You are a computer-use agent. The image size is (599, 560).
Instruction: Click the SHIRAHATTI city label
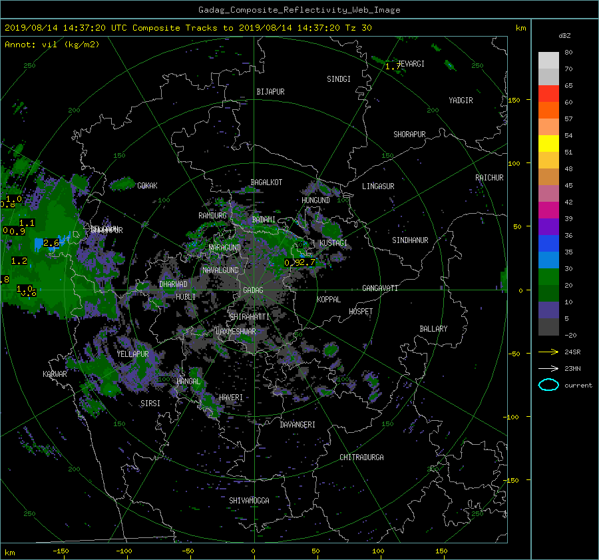click(x=250, y=317)
